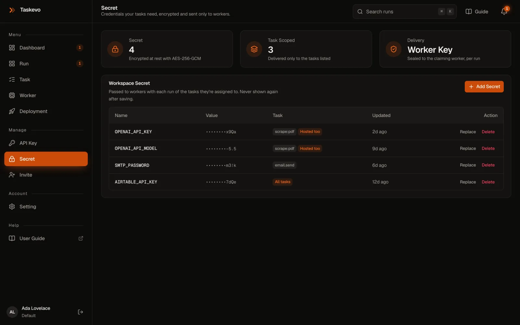Click the scrape:pdf tag in OPENAI_API_MODEL row
The height and width of the screenshot is (325, 520).
point(284,149)
